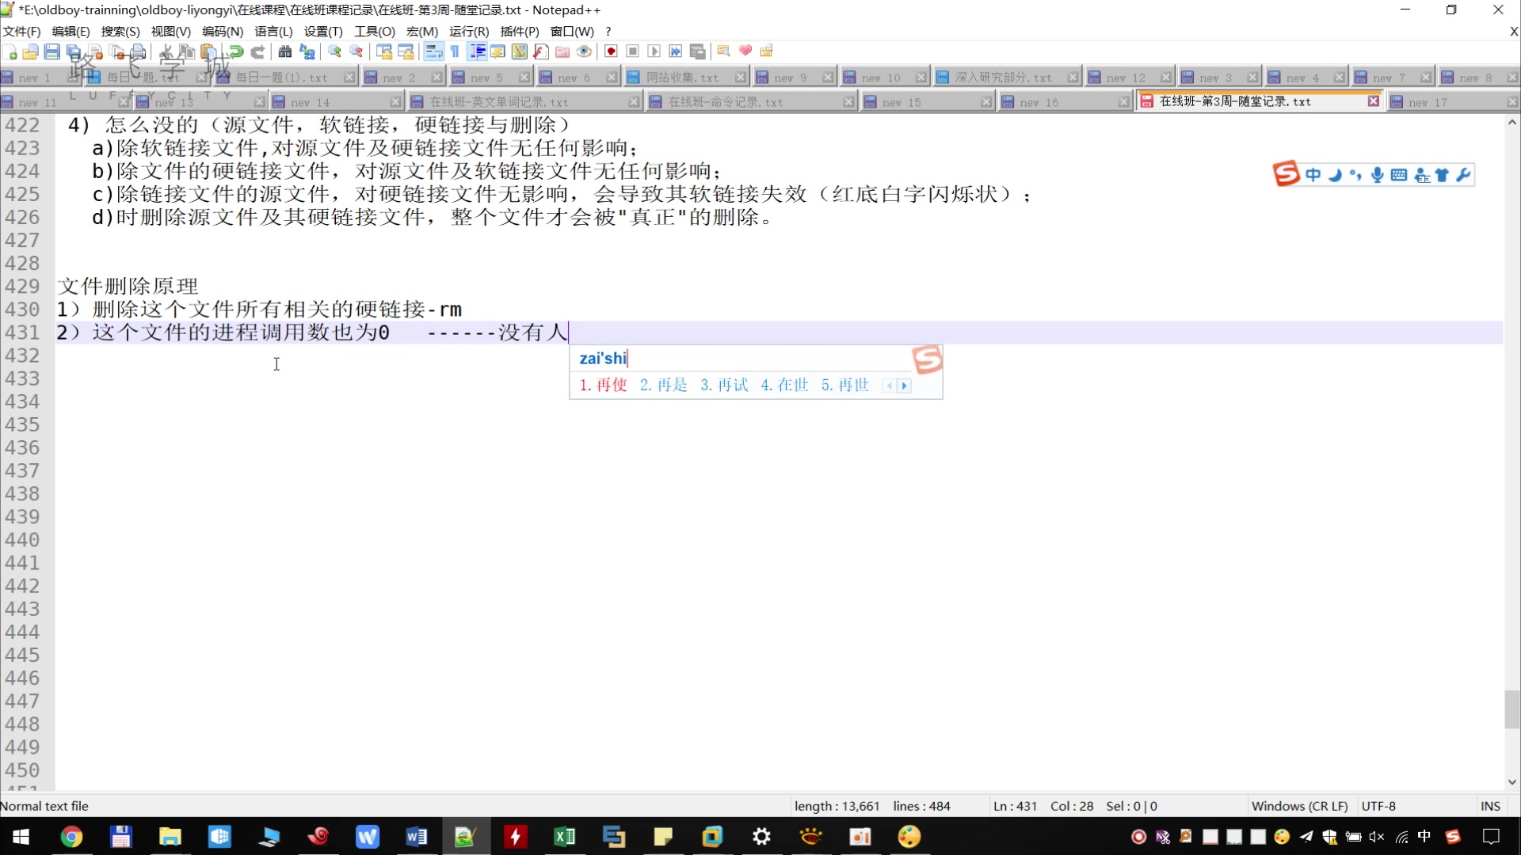Close the 在线班-第3周-随堂记录.txt tab
The width and height of the screenshot is (1521, 855).
(x=1374, y=101)
